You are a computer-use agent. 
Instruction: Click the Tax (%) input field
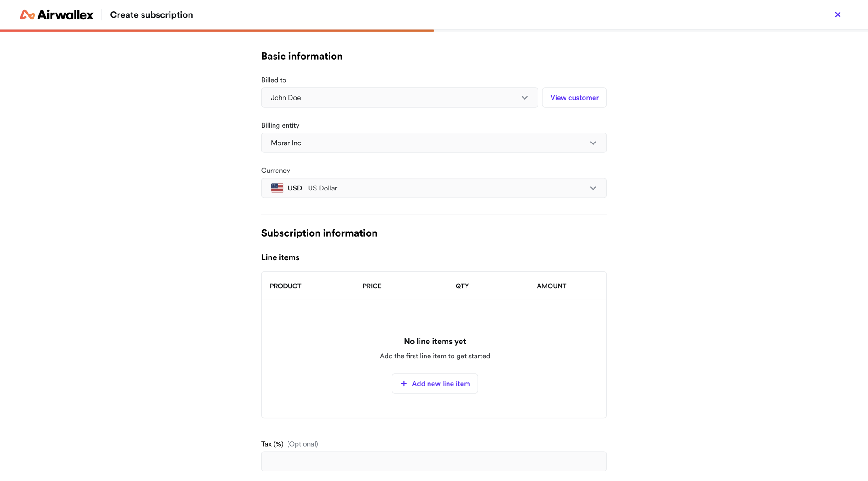[x=434, y=461]
